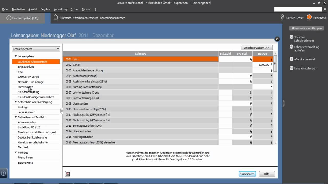Screen dimensions: 328x184
Task: Open the Verwaltung menu
Action: (60, 9)
